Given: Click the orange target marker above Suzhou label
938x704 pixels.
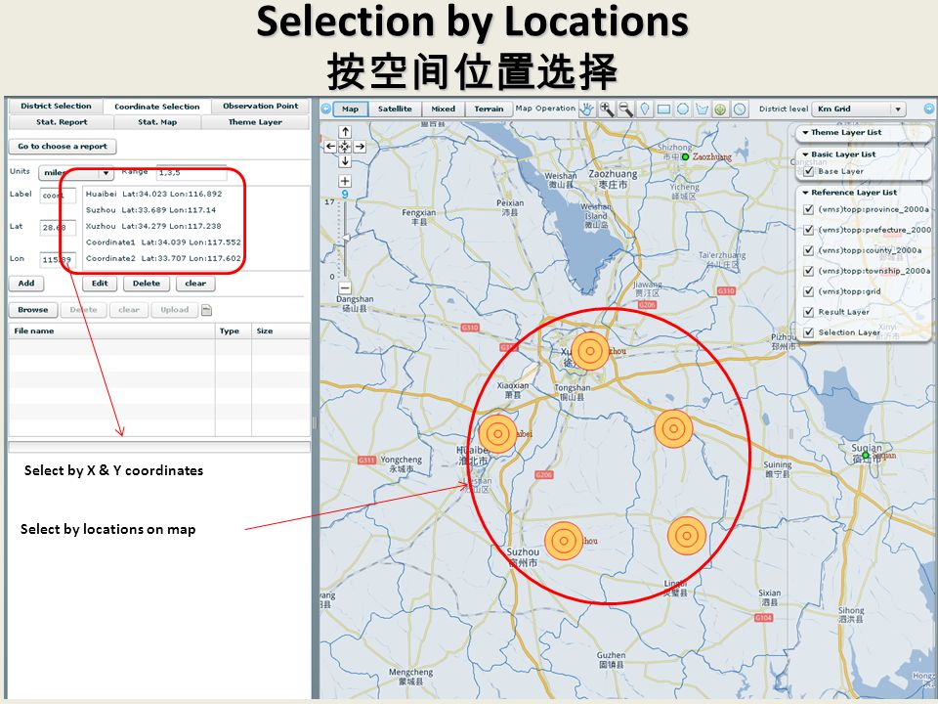Looking at the screenshot, I should 564,541.
